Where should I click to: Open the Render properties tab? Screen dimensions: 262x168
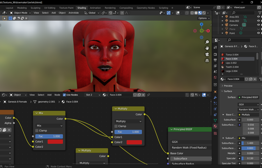(x=215, y=55)
